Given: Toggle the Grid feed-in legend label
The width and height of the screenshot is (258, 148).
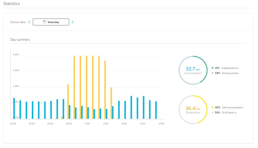Looking at the screenshot, I should [x=229, y=112].
